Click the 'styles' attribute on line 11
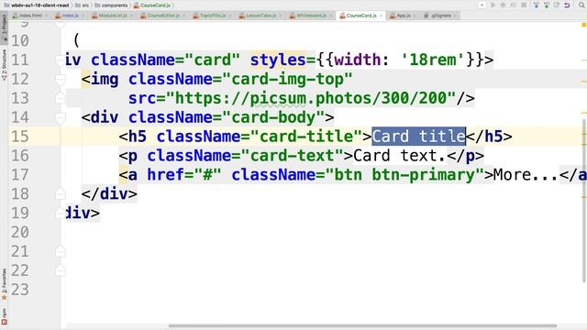Screen dimensions: 587x330 (x=278, y=60)
